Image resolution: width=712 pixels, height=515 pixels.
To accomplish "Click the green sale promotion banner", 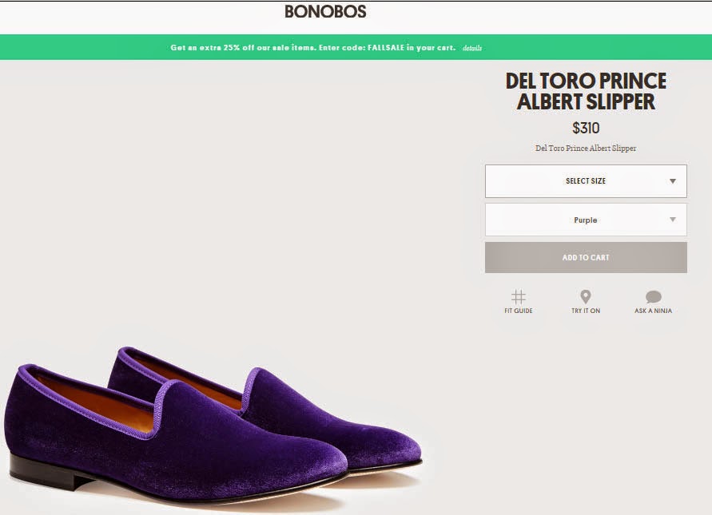I will pos(356,49).
